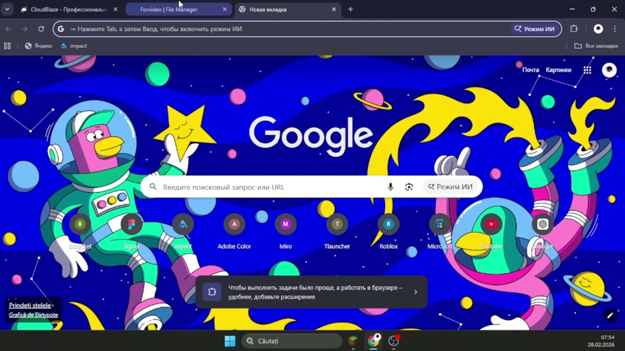Screen dimensions: 625x351
Task: Open the Grafică de Dirtypote link
Action: (33, 315)
